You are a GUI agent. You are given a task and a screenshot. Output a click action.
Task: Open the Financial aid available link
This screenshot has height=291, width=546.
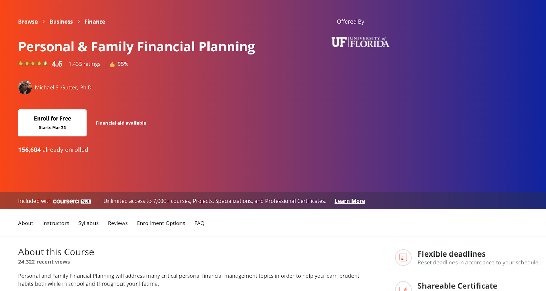pyautogui.click(x=121, y=123)
